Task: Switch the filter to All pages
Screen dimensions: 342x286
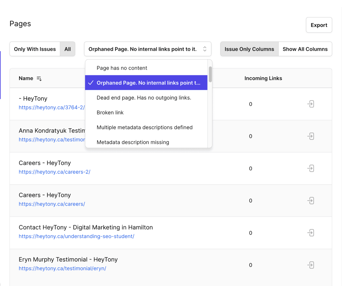Action: coord(67,49)
